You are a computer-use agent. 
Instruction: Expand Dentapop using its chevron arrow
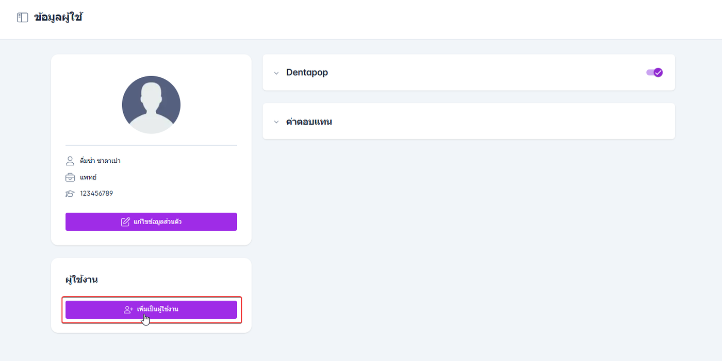pyautogui.click(x=276, y=73)
